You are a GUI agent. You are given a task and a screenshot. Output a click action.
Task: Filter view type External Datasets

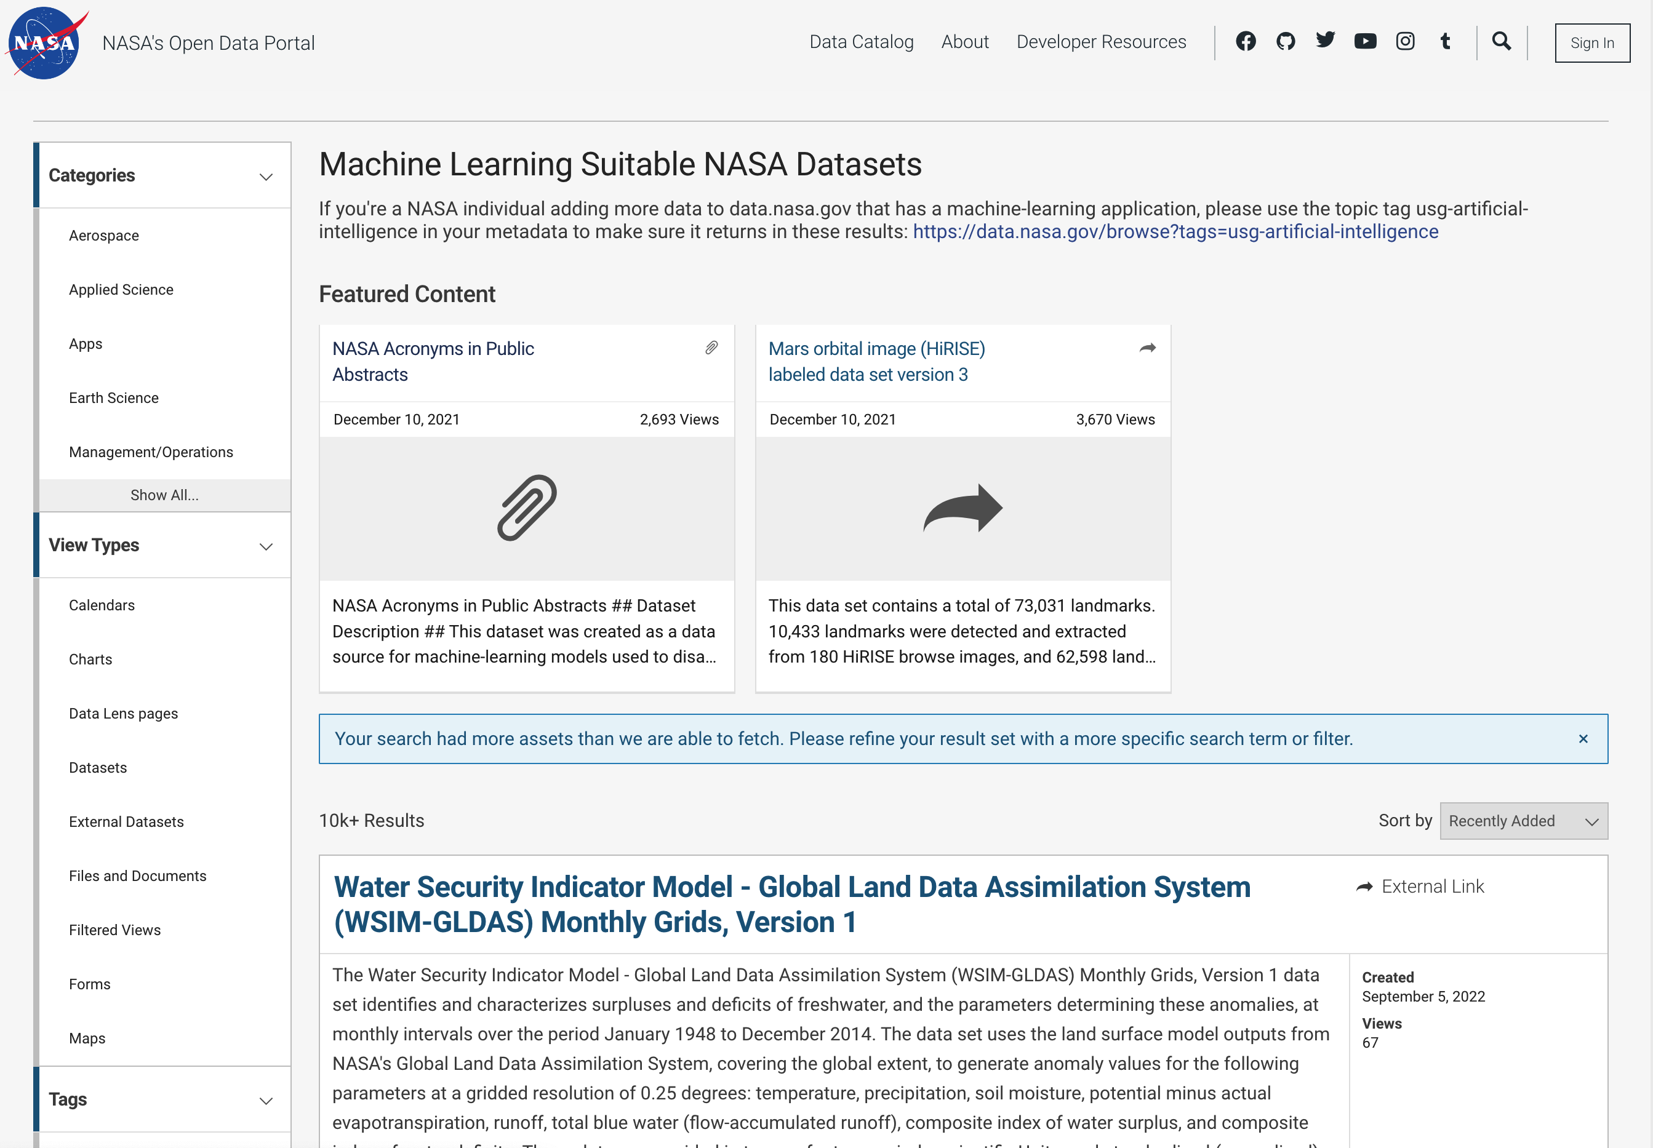coord(127,821)
